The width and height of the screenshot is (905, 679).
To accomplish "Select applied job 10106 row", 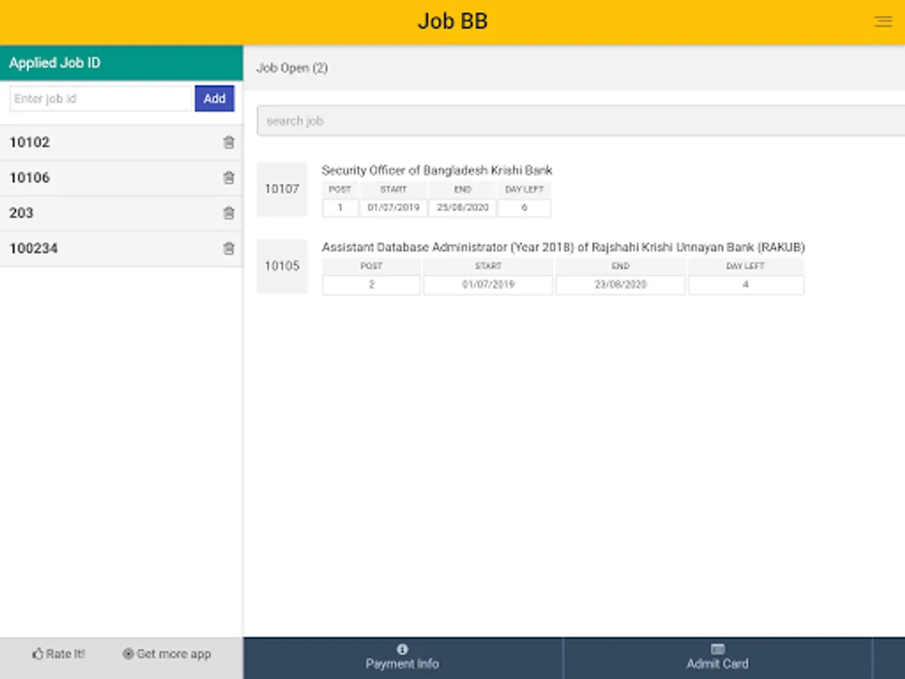I will [x=121, y=178].
